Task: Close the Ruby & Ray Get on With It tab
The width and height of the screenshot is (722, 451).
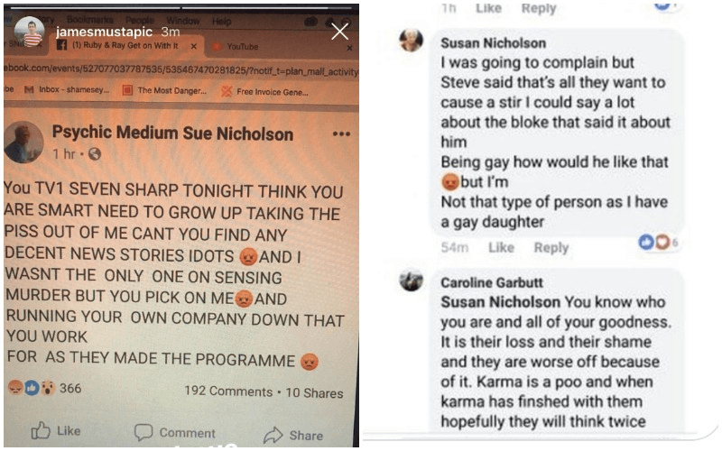Action: 194,46
